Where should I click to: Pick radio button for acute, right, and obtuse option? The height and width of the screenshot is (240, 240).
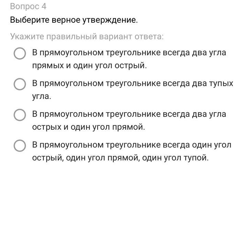(x=20, y=146)
